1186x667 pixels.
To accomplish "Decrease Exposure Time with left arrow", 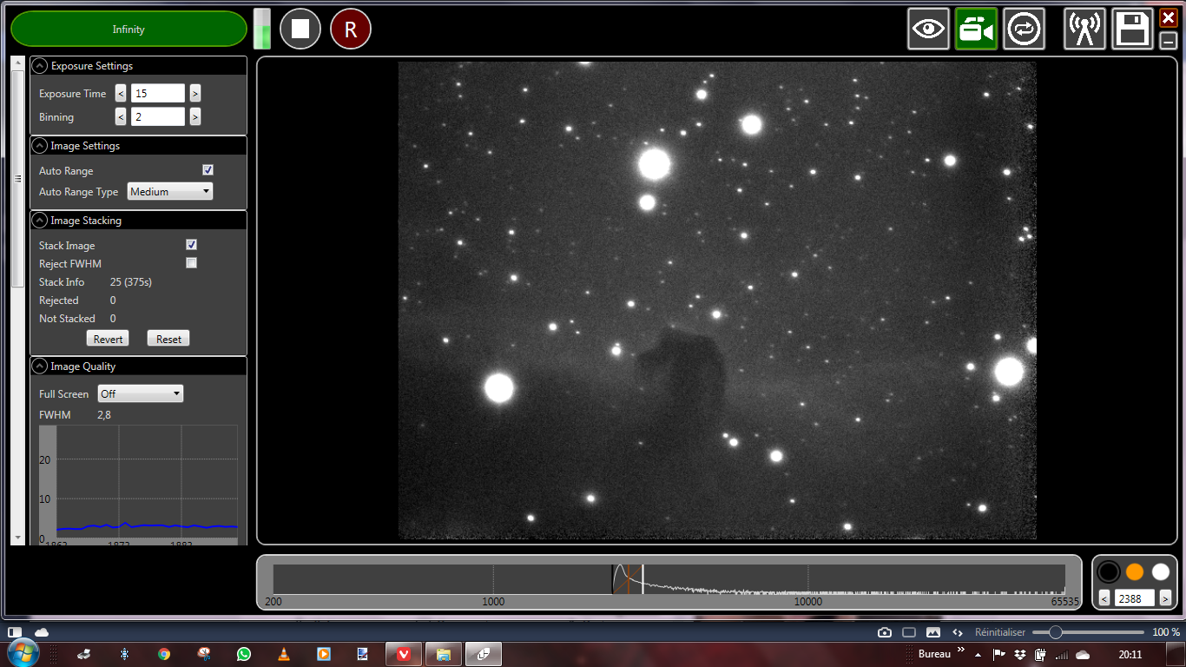I will pos(121,93).
